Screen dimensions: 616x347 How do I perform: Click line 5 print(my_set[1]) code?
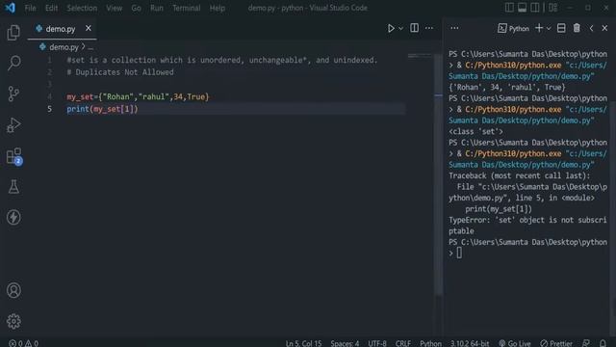pos(102,109)
